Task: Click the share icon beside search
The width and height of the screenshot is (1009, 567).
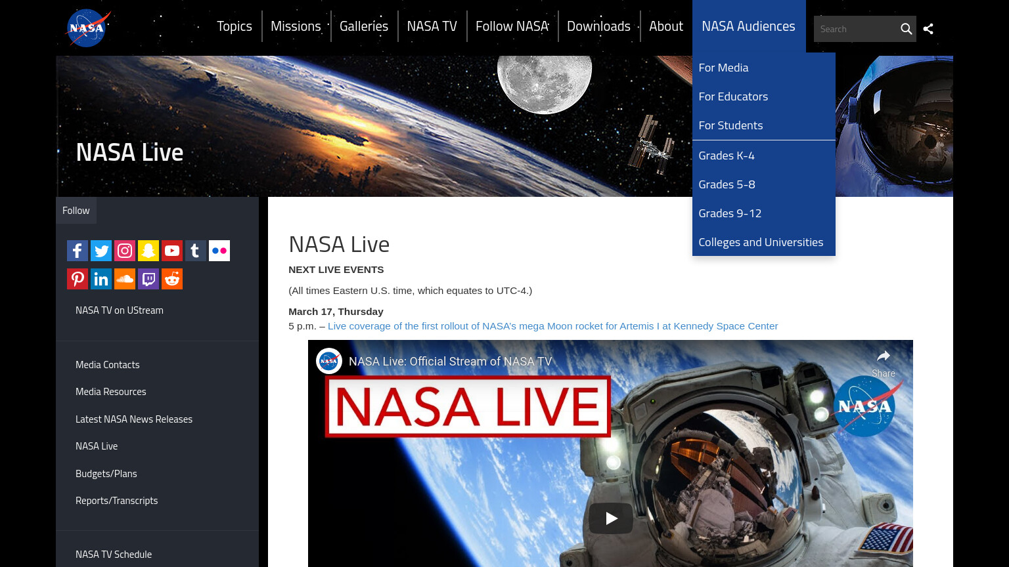Action: tap(928, 29)
